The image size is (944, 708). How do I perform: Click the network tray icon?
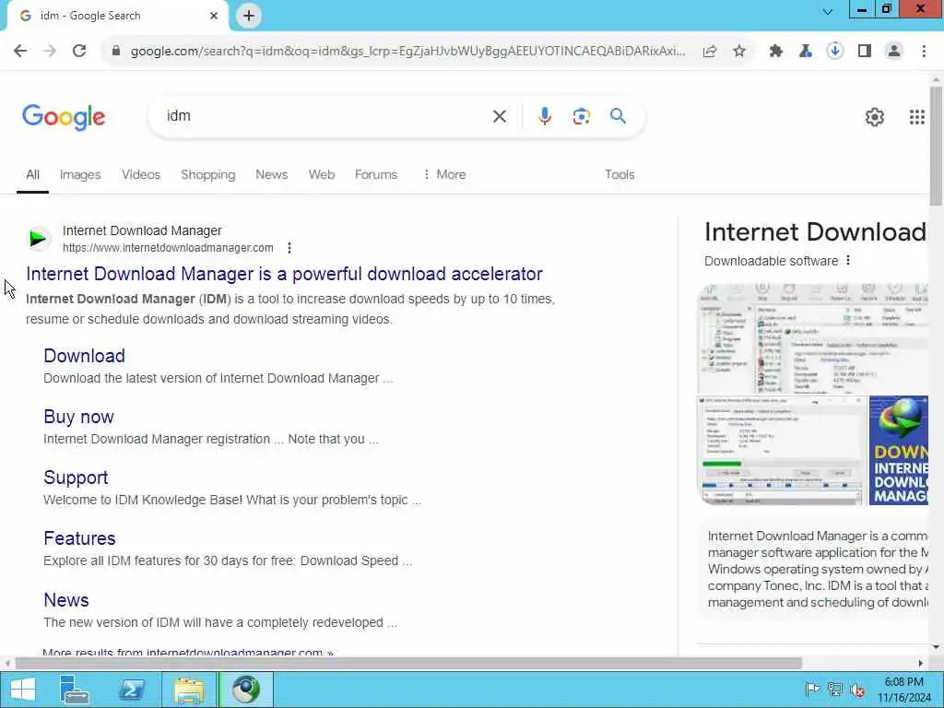click(834, 690)
